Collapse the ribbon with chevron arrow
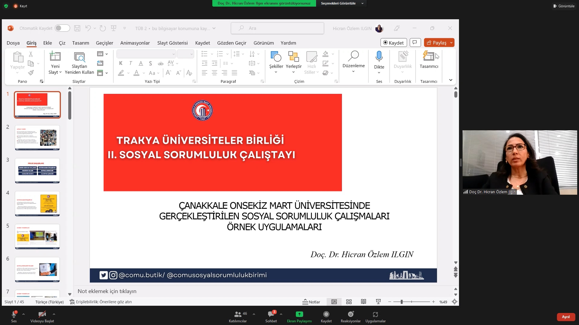Viewport: 579px width, 325px height. coord(451,80)
